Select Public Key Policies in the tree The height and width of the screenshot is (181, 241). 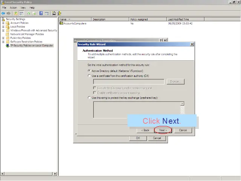point(20,38)
